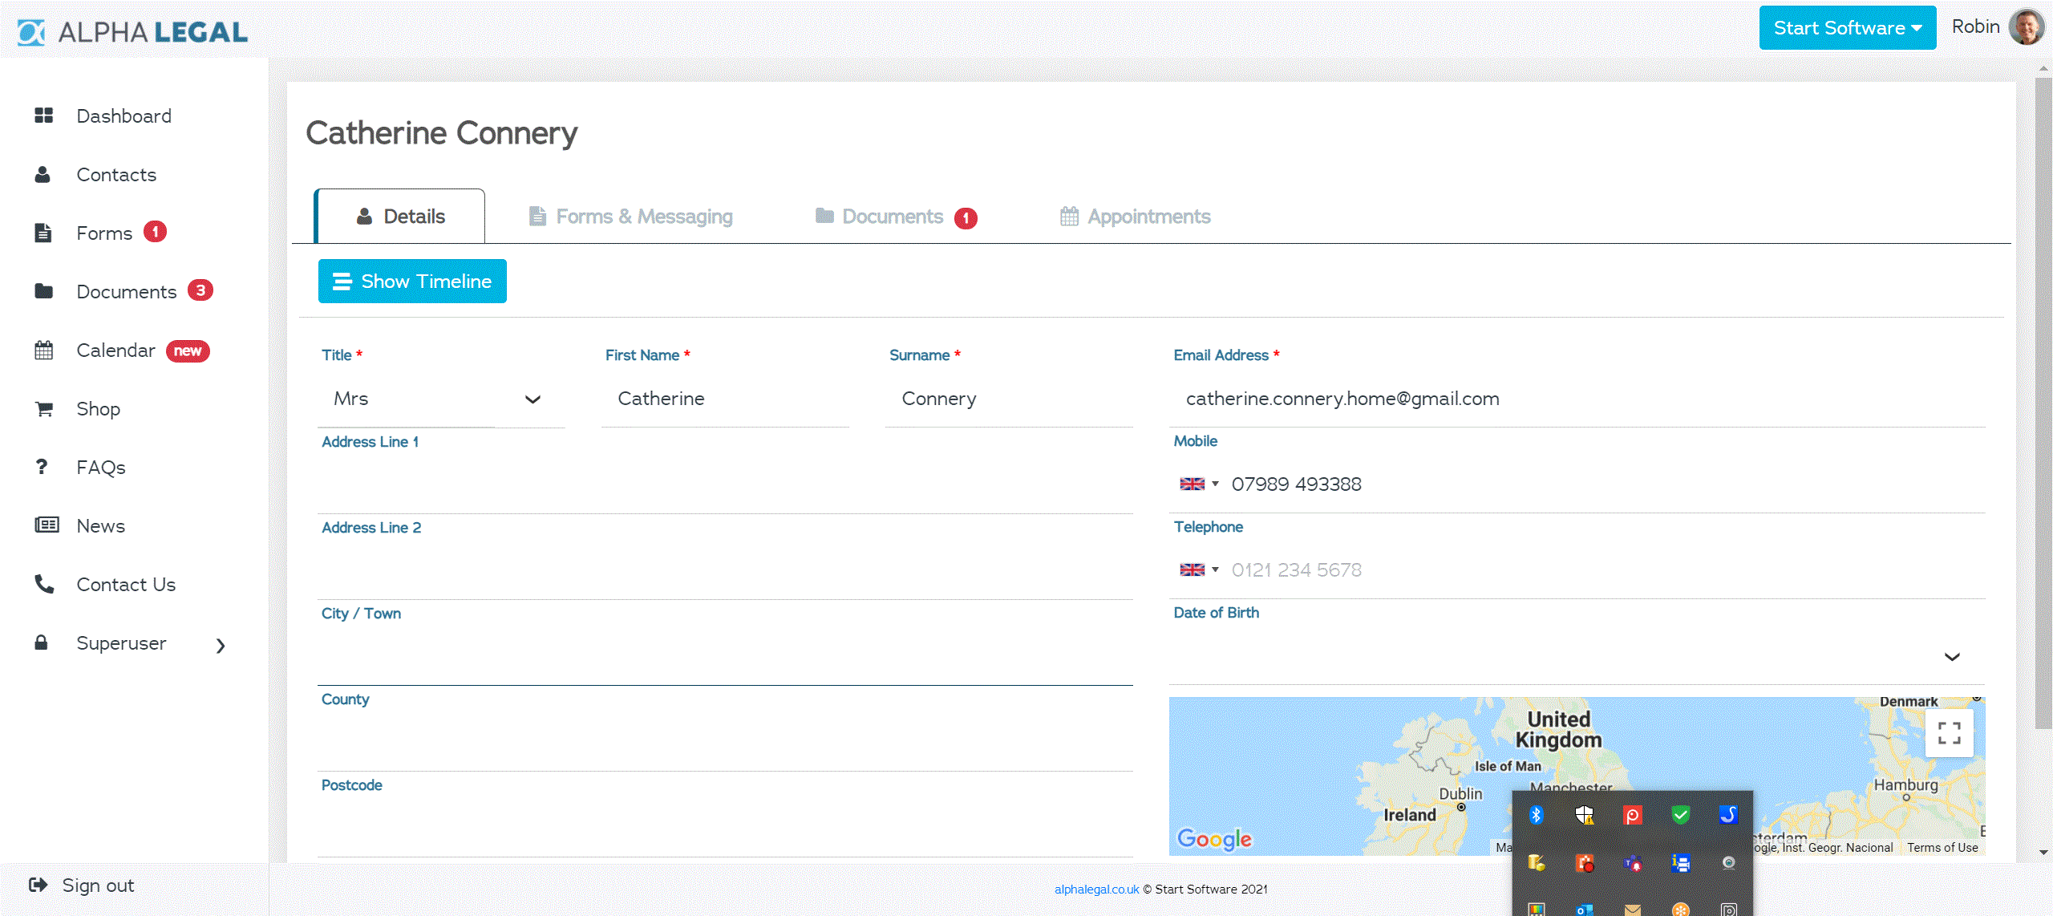Expand the Date of Birth picker chevron

[1953, 657]
